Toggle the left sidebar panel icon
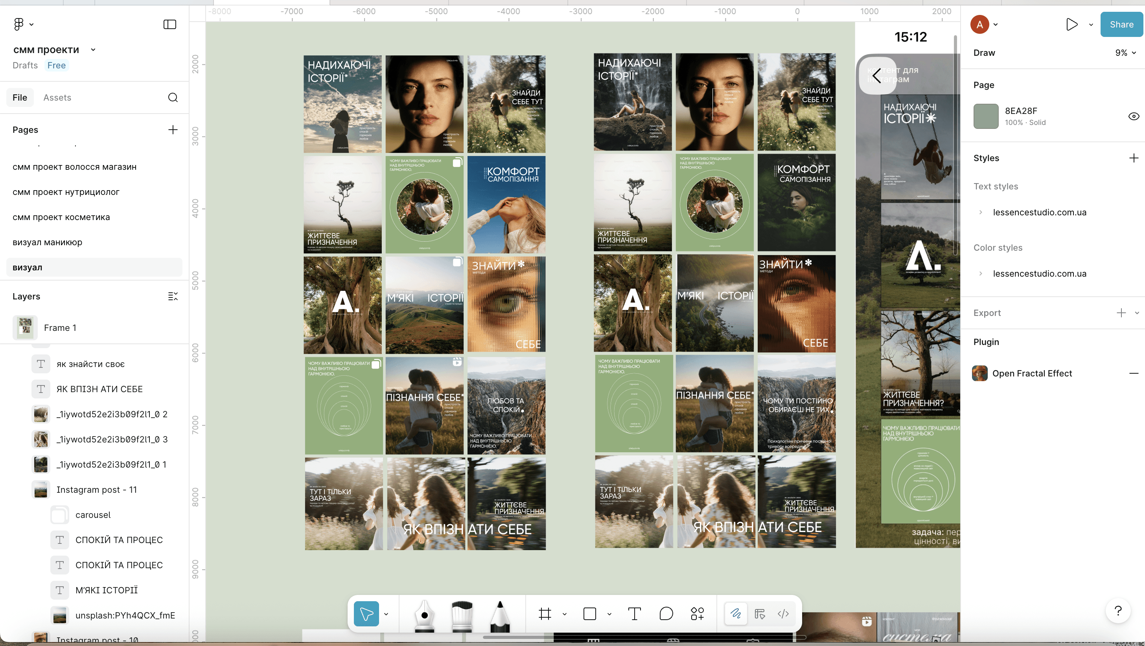This screenshot has height=646, width=1145. tap(170, 24)
